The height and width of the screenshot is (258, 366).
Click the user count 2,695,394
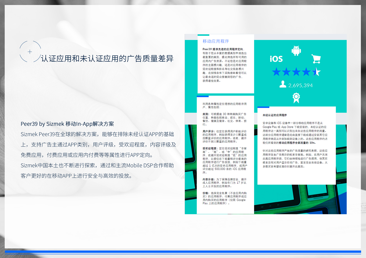[300, 85]
